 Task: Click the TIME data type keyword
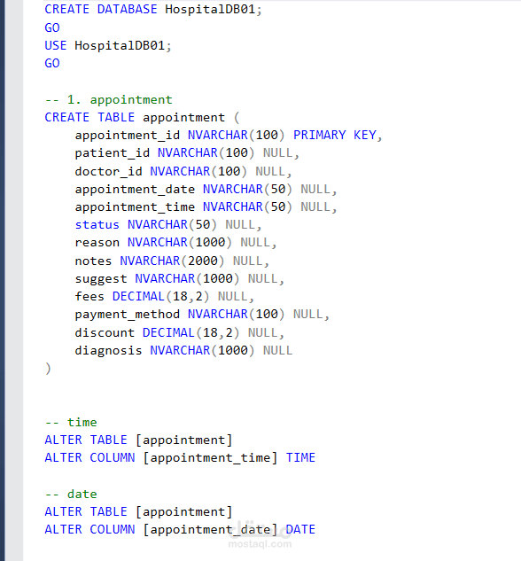tap(300, 457)
